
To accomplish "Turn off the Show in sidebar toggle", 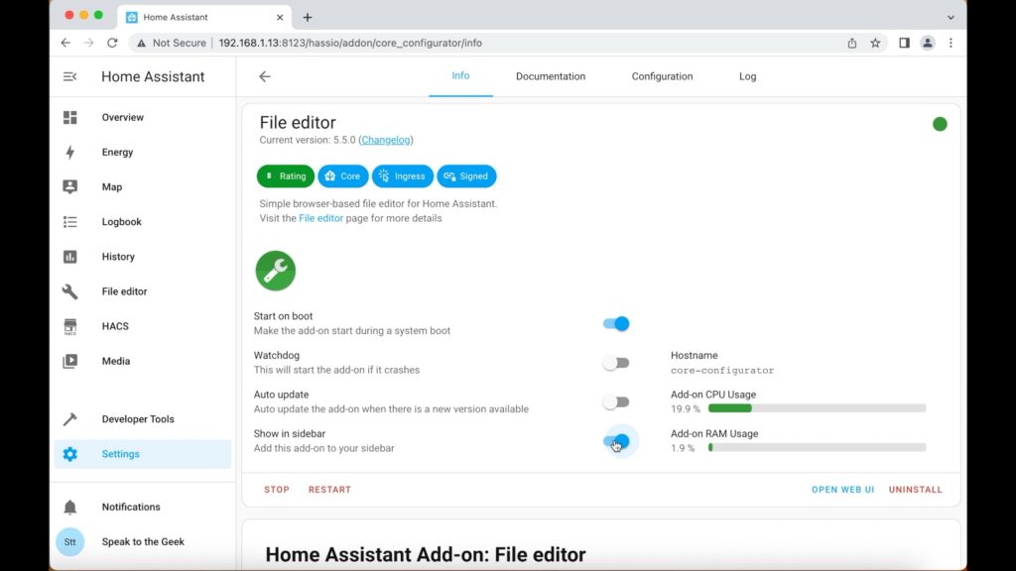I will point(615,441).
